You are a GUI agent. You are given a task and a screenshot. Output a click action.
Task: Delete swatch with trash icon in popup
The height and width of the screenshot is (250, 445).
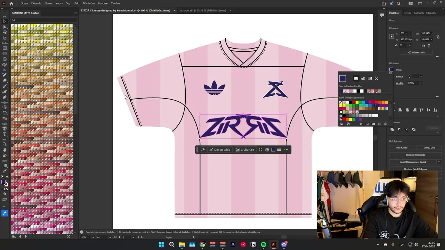[x=385, y=124]
